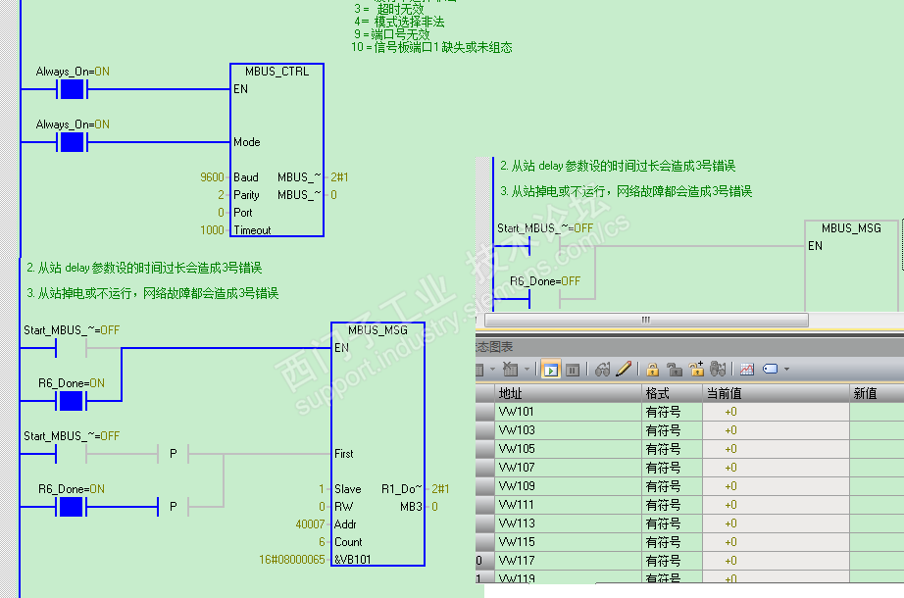Screen dimensions: 904x598
Task: Click the P edge contact after lower R6_Done
Action: pyautogui.click(x=173, y=507)
